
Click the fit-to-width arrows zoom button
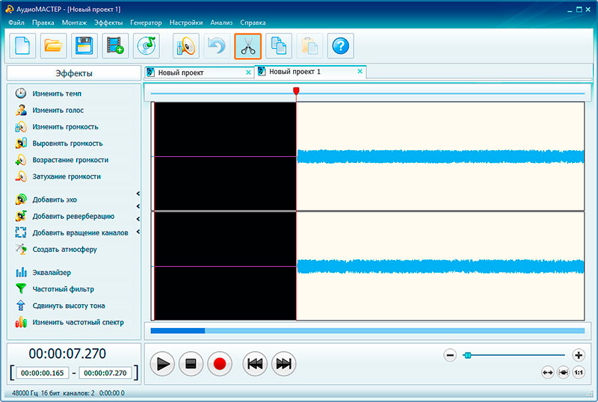pos(548,373)
